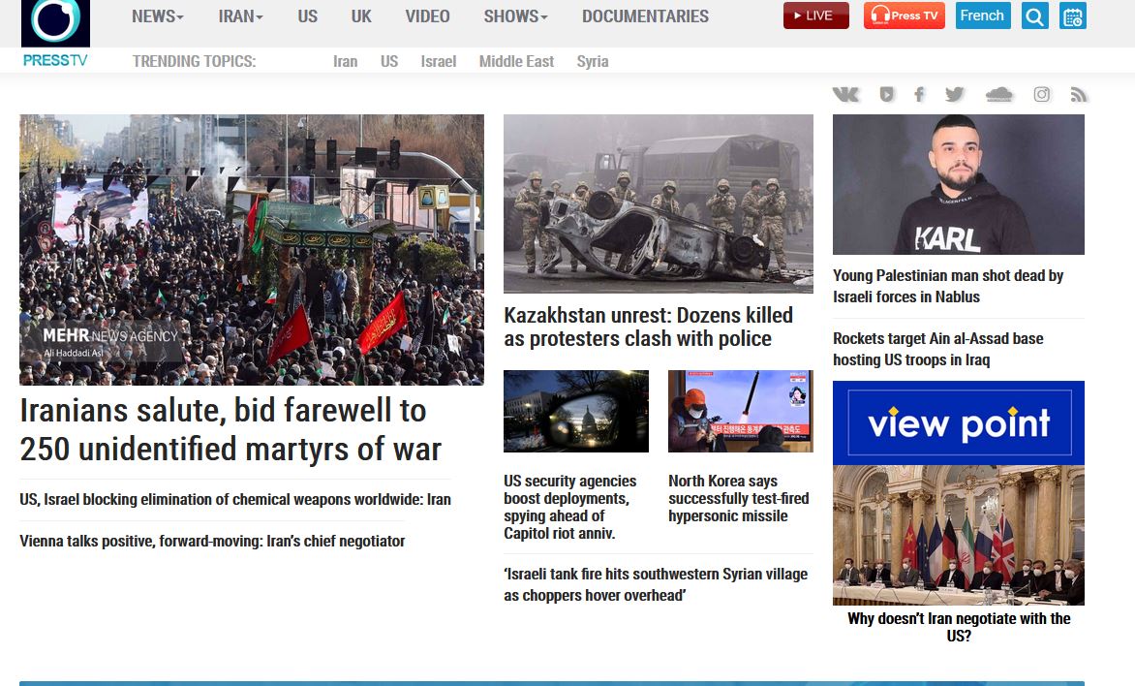1135x686 pixels.
Task: Go to the UK menu section
Action: tap(361, 16)
